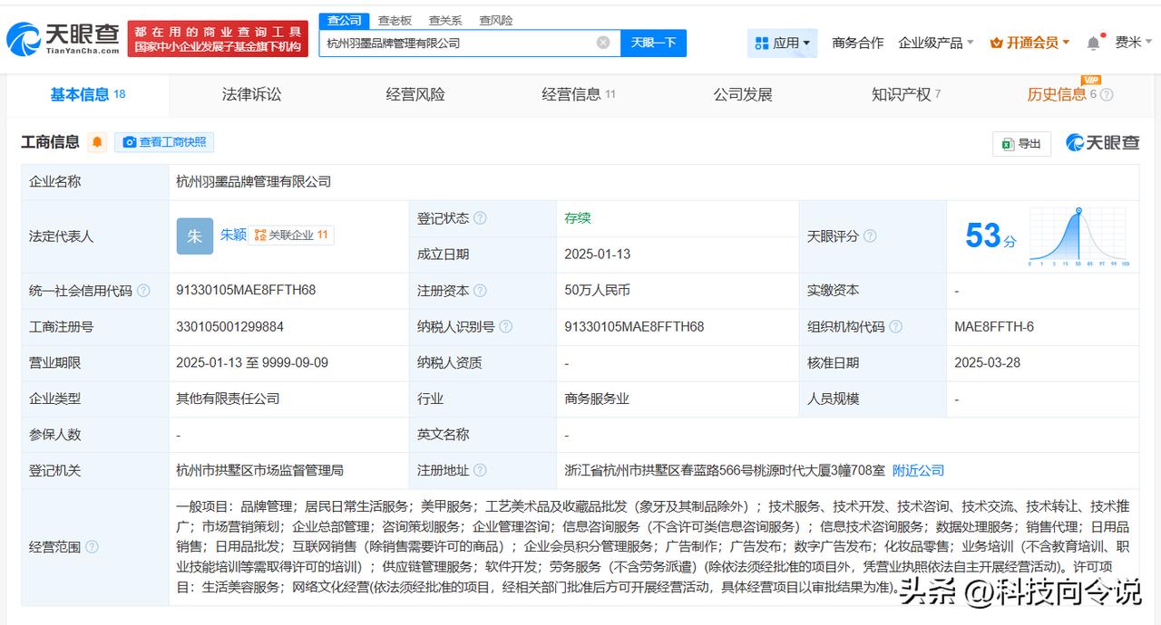This screenshot has width=1161, height=625.
Task: Click the 天眼查 watermark logo beside 导出
Action: click(1103, 143)
